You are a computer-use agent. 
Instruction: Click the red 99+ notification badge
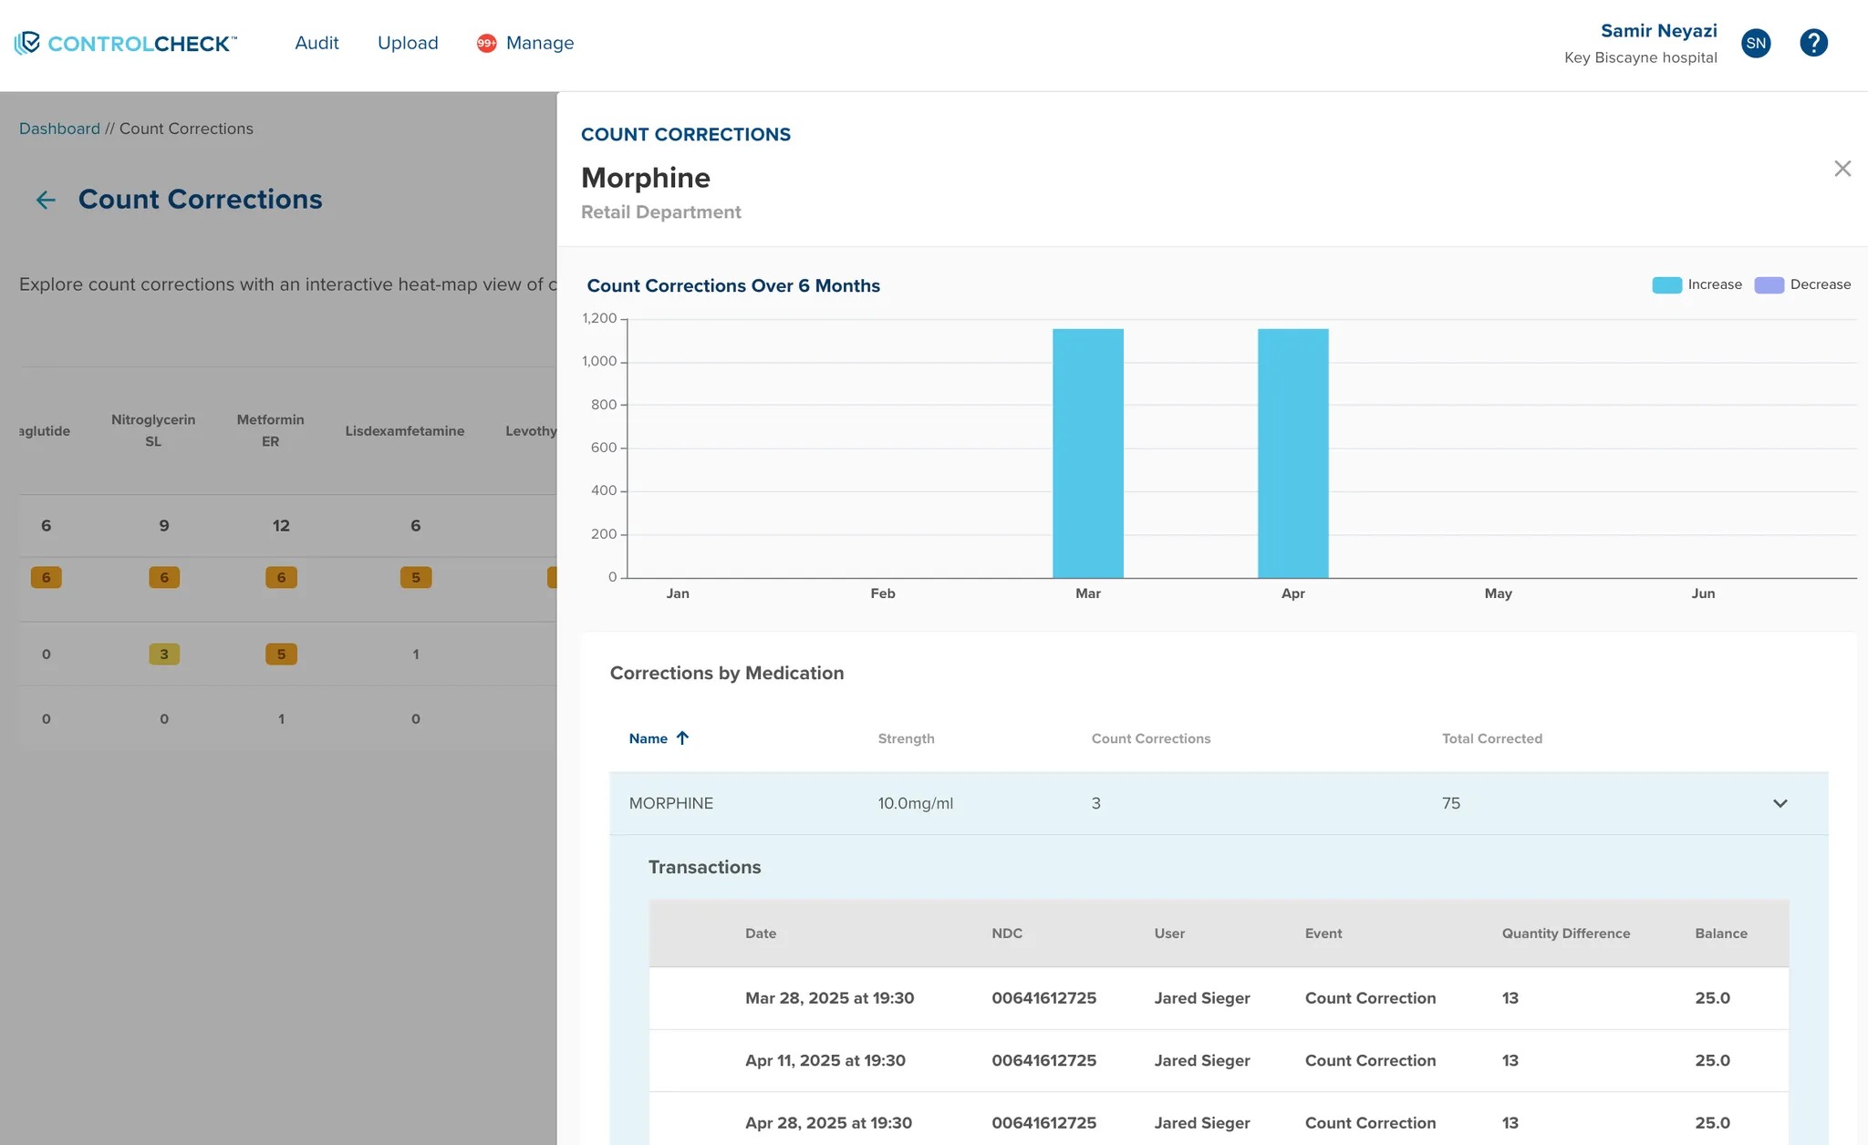tap(486, 43)
